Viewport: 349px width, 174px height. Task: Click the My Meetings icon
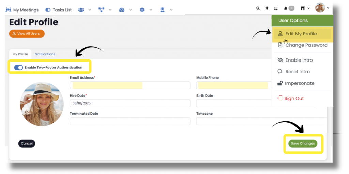pos(9,10)
